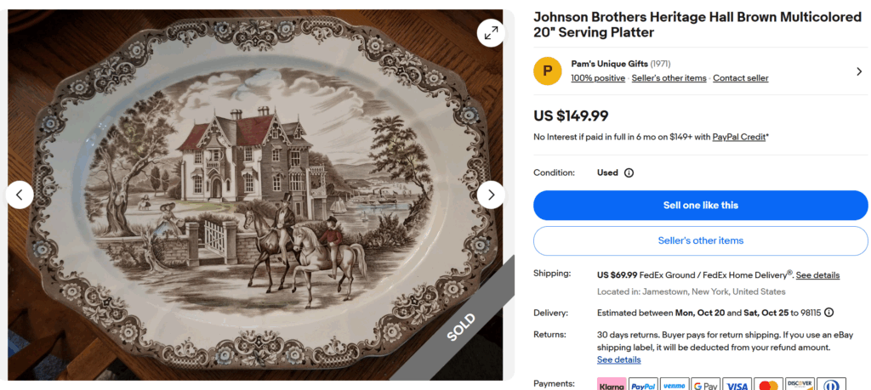Viewport: 871px width, 390px height.
Task: Open returns 'See details' link
Action: click(x=618, y=359)
